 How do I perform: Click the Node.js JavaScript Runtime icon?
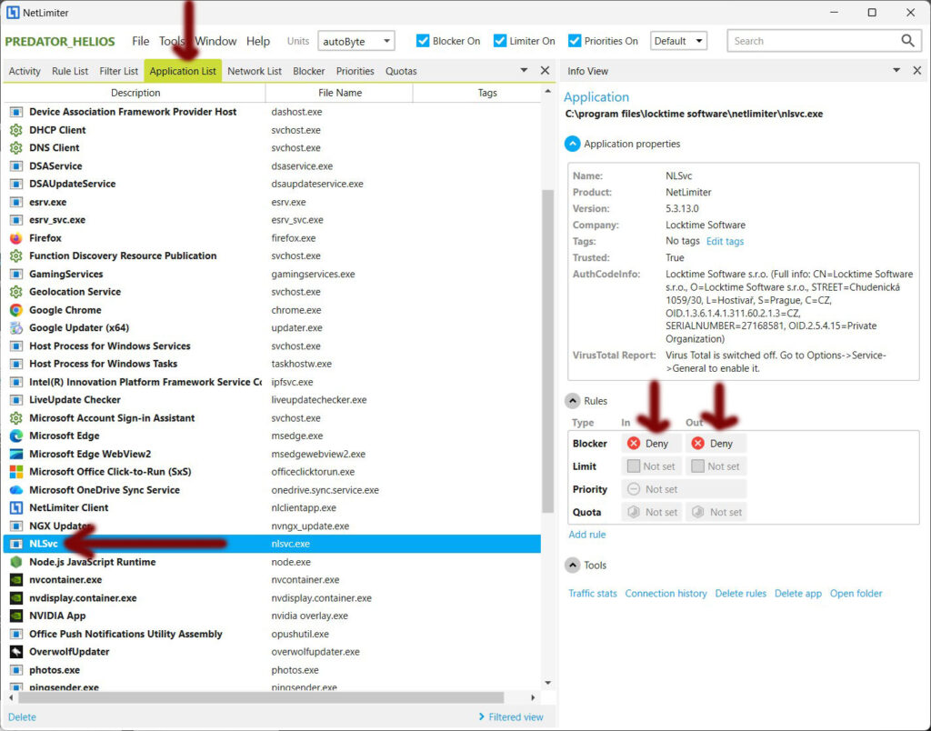point(15,562)
